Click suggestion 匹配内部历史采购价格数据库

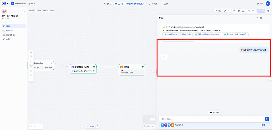point(207,35)
